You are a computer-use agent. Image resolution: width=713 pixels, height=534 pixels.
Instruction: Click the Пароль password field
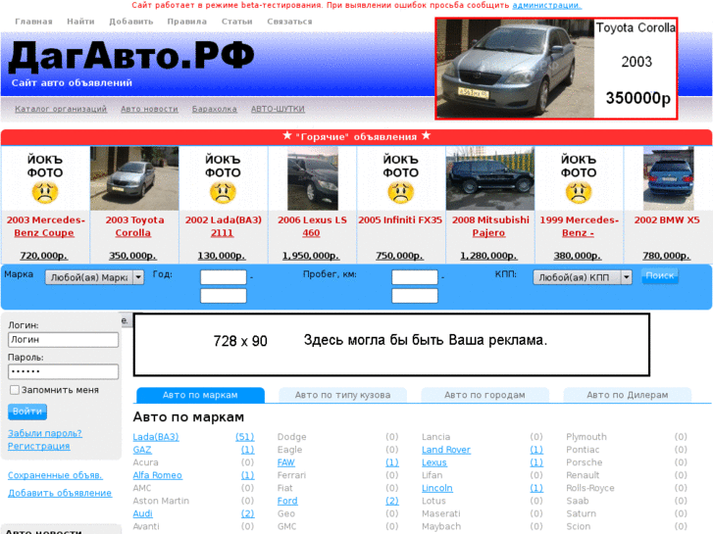tap(63, 371)
